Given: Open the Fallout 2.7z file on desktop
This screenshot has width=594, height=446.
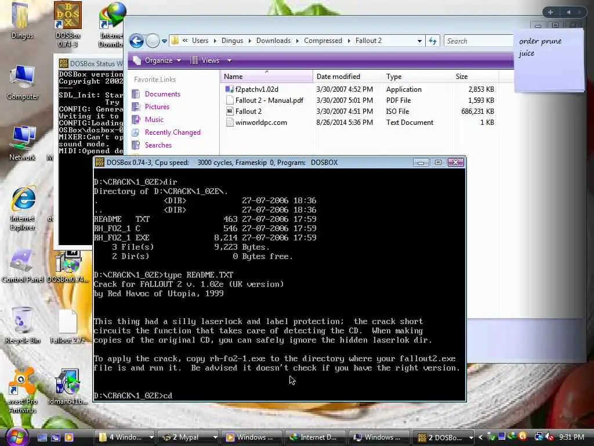Looking at the screenshot, I should tap(68, 327).
